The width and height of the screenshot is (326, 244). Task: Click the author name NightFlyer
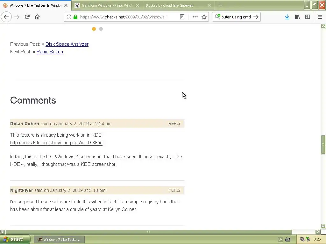click(22, 191)
